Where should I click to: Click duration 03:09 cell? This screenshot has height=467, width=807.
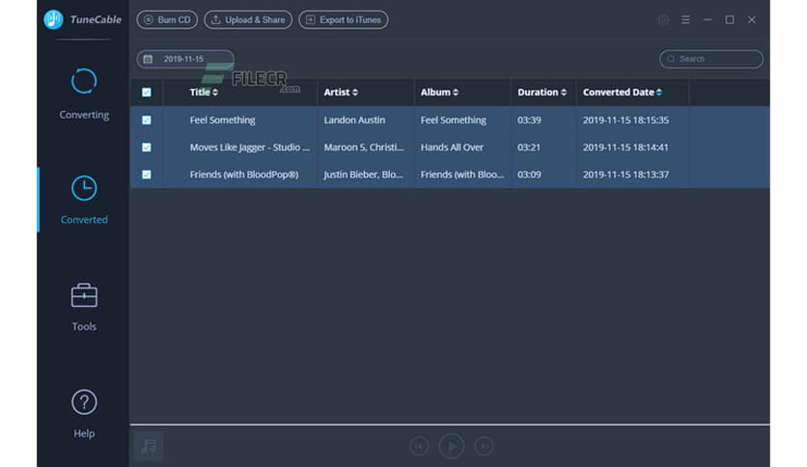click(x=529, y=175)
